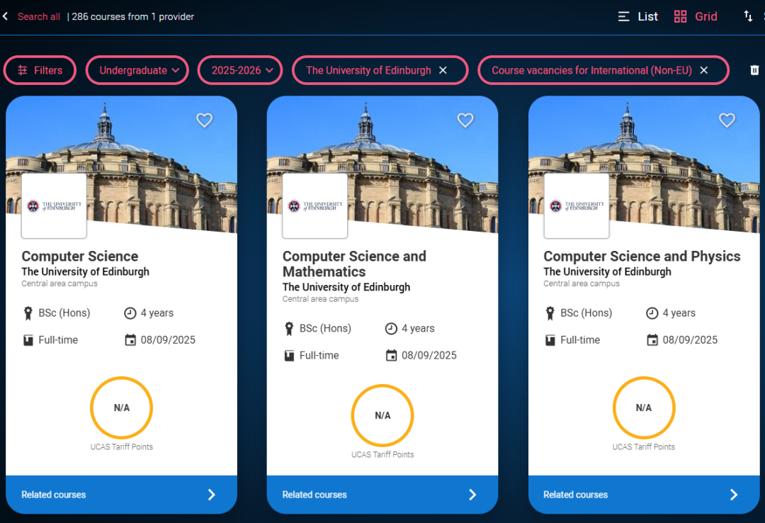Click the clock icon on Computer Science and Mathematics card
The image size is (765, 523).
[391, 329]
